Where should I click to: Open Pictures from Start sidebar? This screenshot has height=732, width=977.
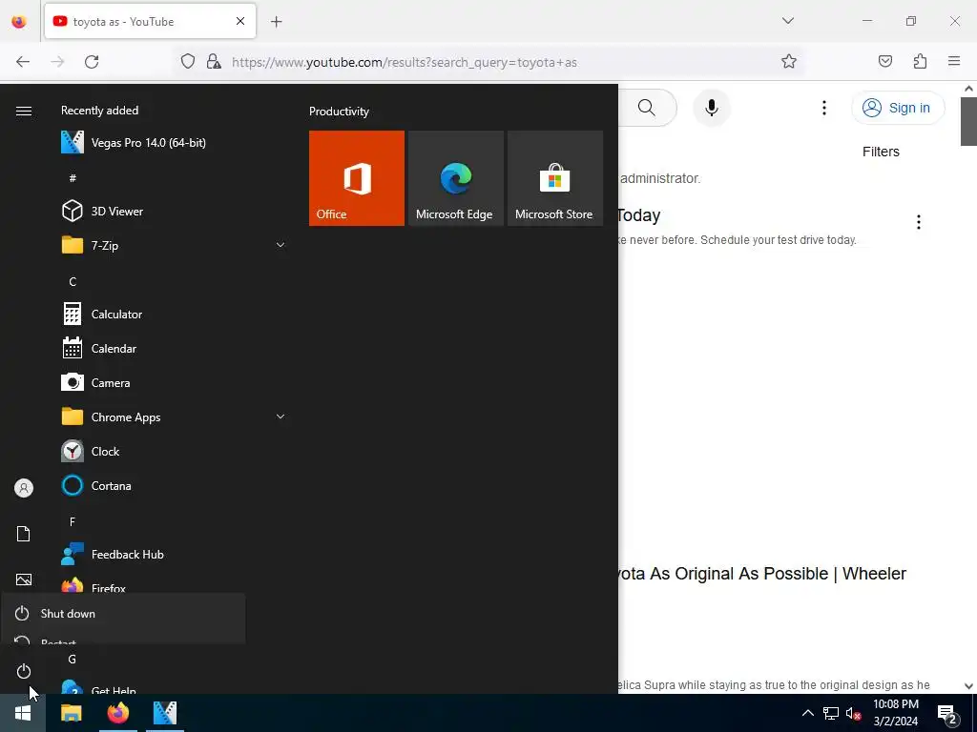coord(24,579)
